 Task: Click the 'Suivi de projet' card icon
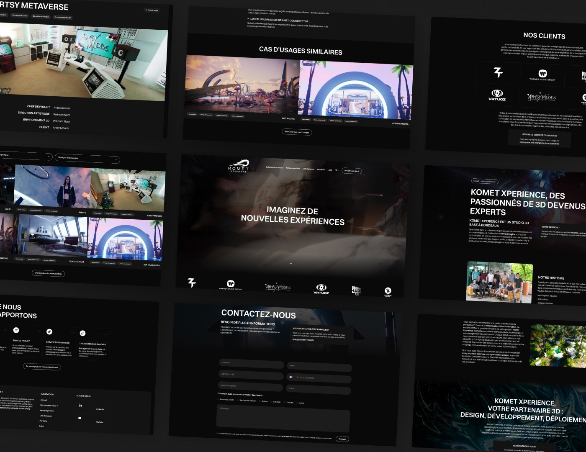tap(16, 330)
